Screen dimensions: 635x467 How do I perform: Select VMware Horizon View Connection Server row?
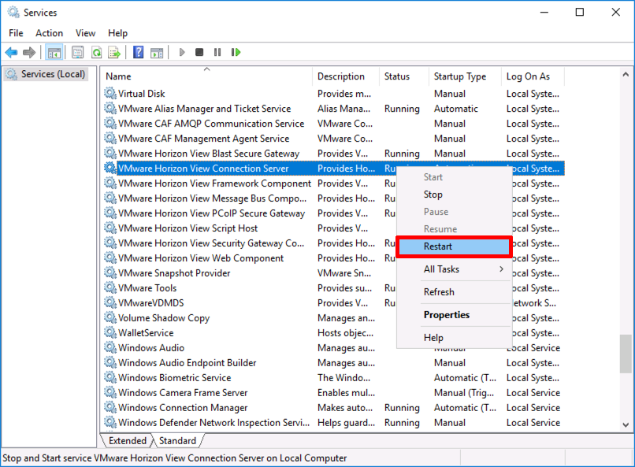pos(332,169)
